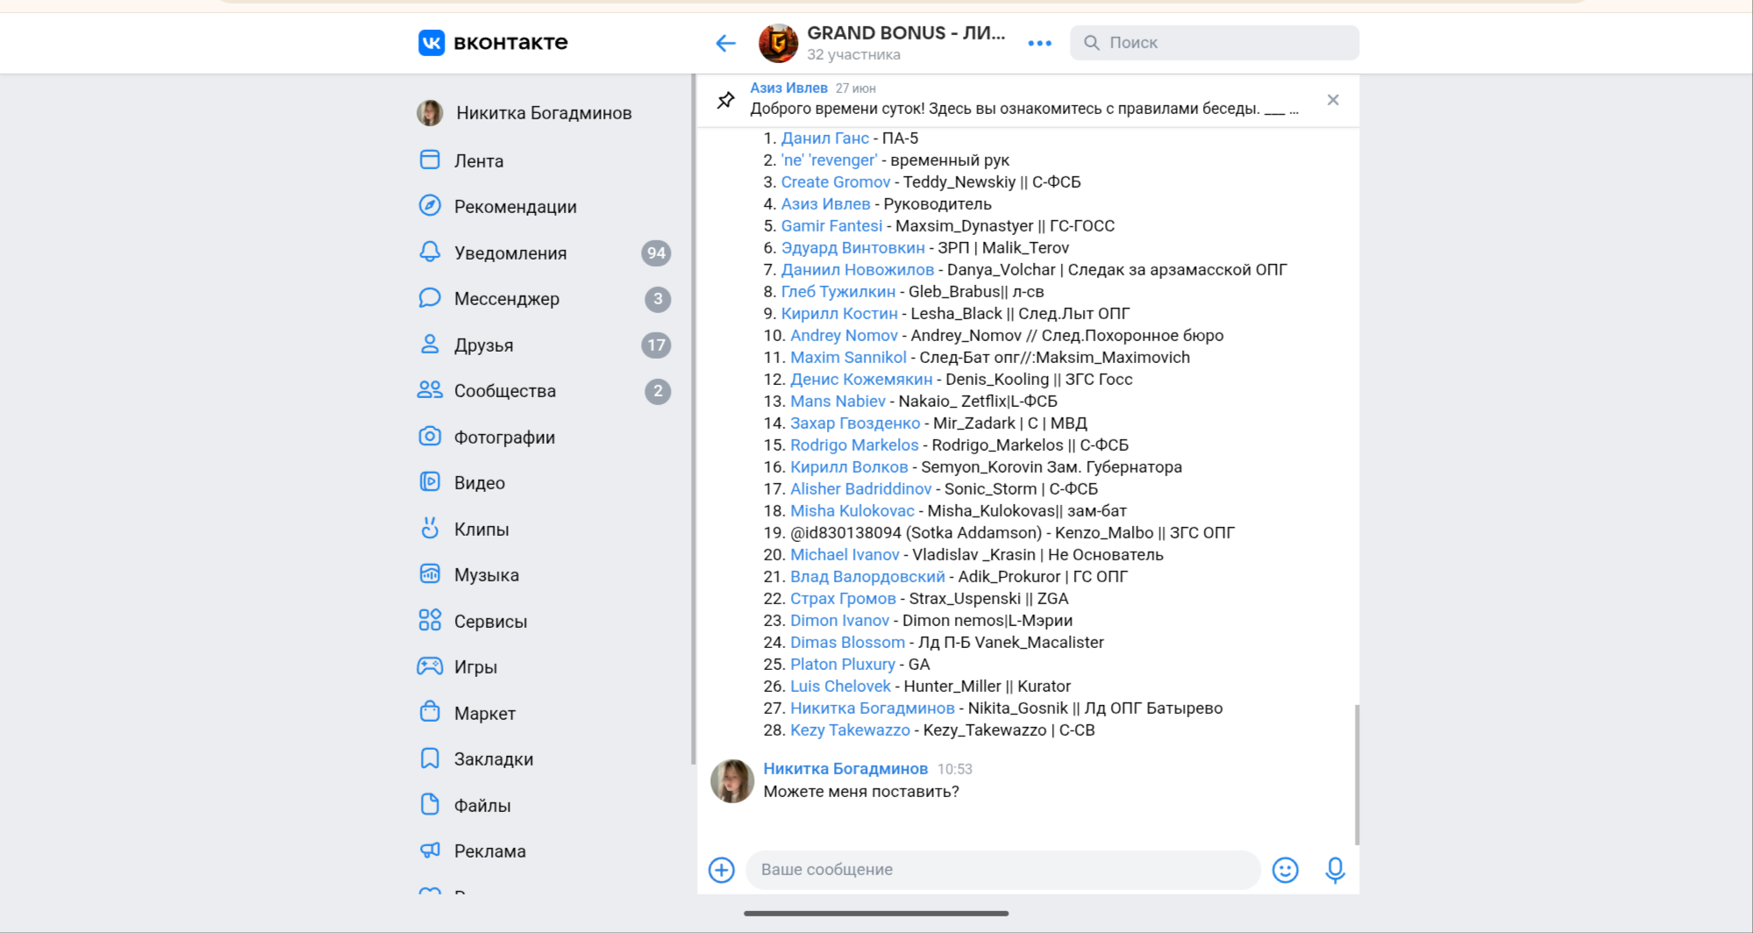
Task: Click the 17 friends badge
Action: point(656,345)
